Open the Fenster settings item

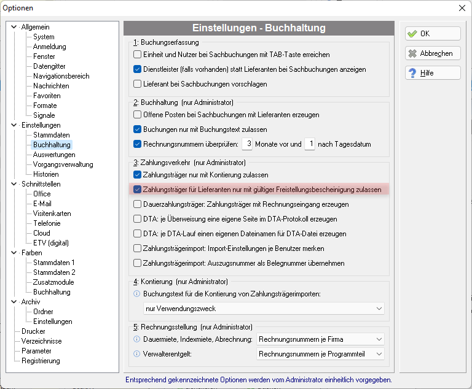tap(44, 56)
